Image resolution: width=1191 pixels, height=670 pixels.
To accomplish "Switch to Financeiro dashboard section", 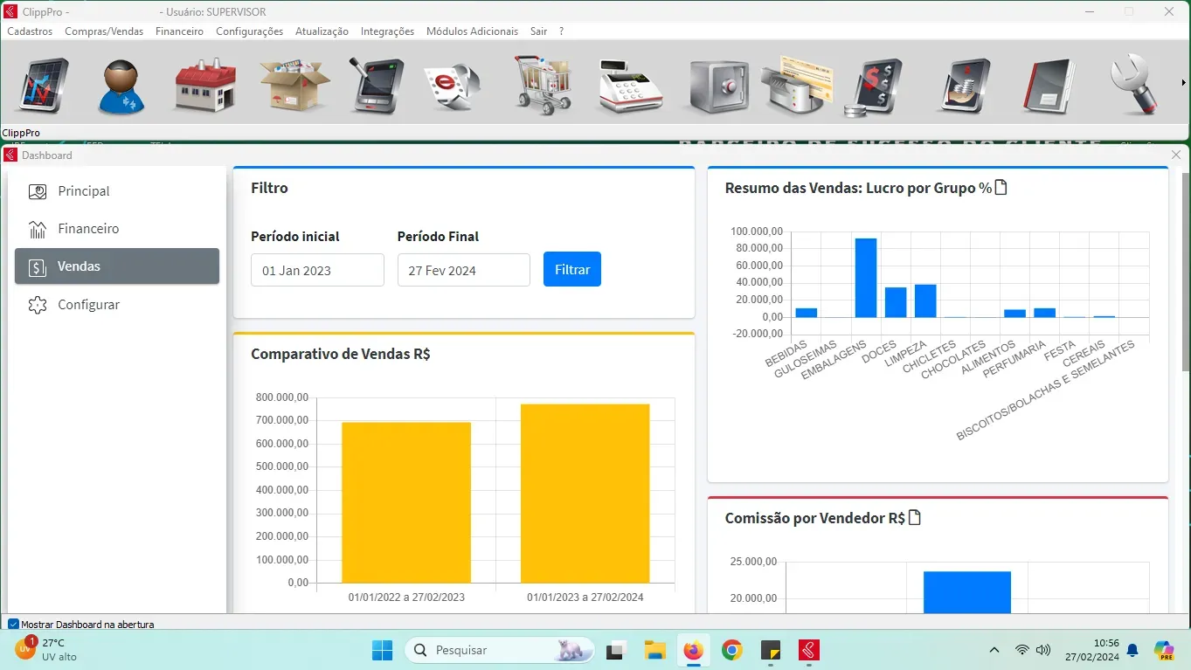I will click(88, 229).
